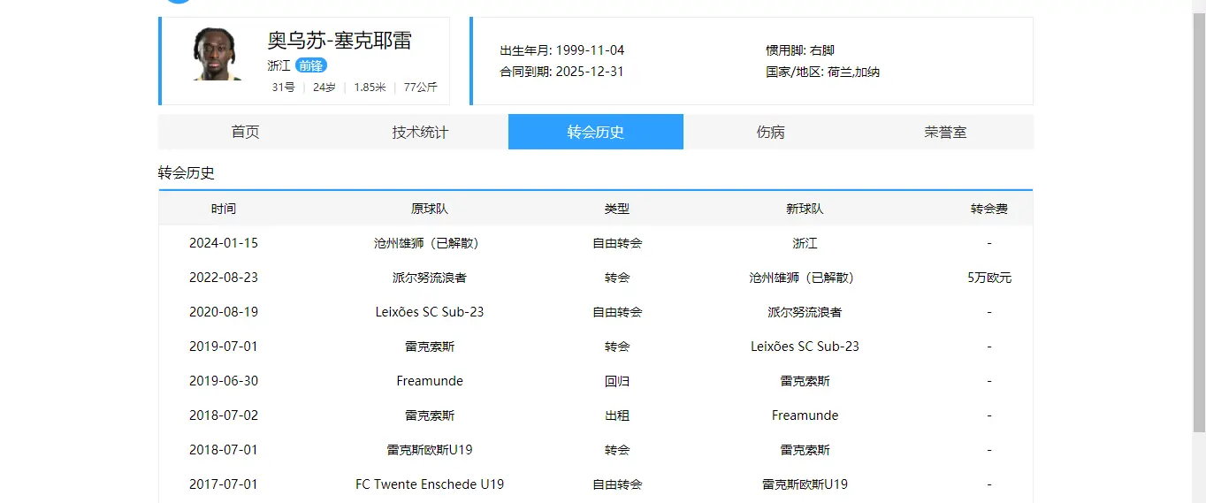Click the 时间 column header
This screenshot has width=1206, height=503.
(223, 209)
